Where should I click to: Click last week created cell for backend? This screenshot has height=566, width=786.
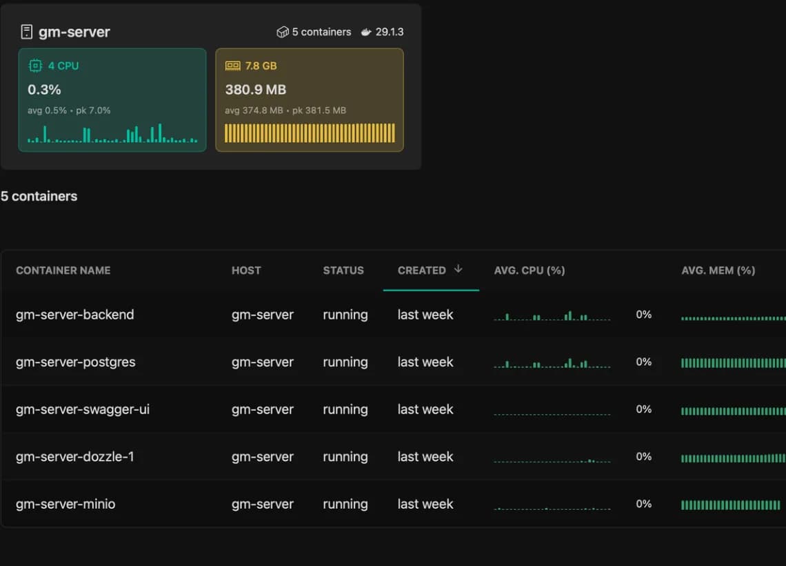pyautogui.click(x=425, y=315)
